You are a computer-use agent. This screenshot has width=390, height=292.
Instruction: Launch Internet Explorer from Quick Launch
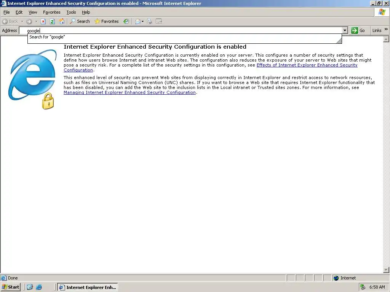(x=39, y=287)
